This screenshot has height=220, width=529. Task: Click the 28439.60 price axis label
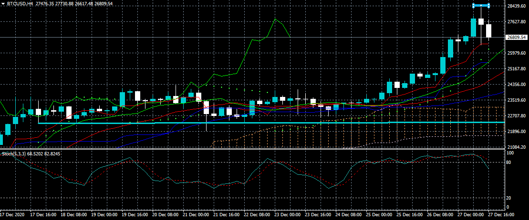tap(517, 6)
